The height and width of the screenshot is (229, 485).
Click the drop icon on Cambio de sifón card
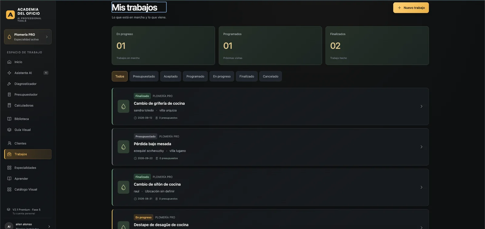[123, 188]
